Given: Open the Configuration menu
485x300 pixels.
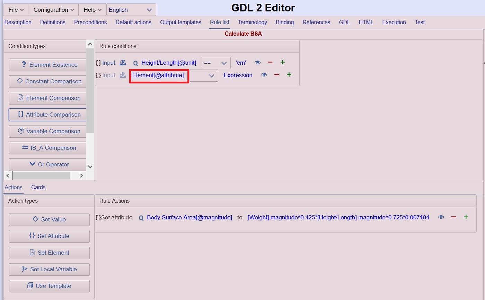Looking at the screenshot, I should [x=53, y=10].
